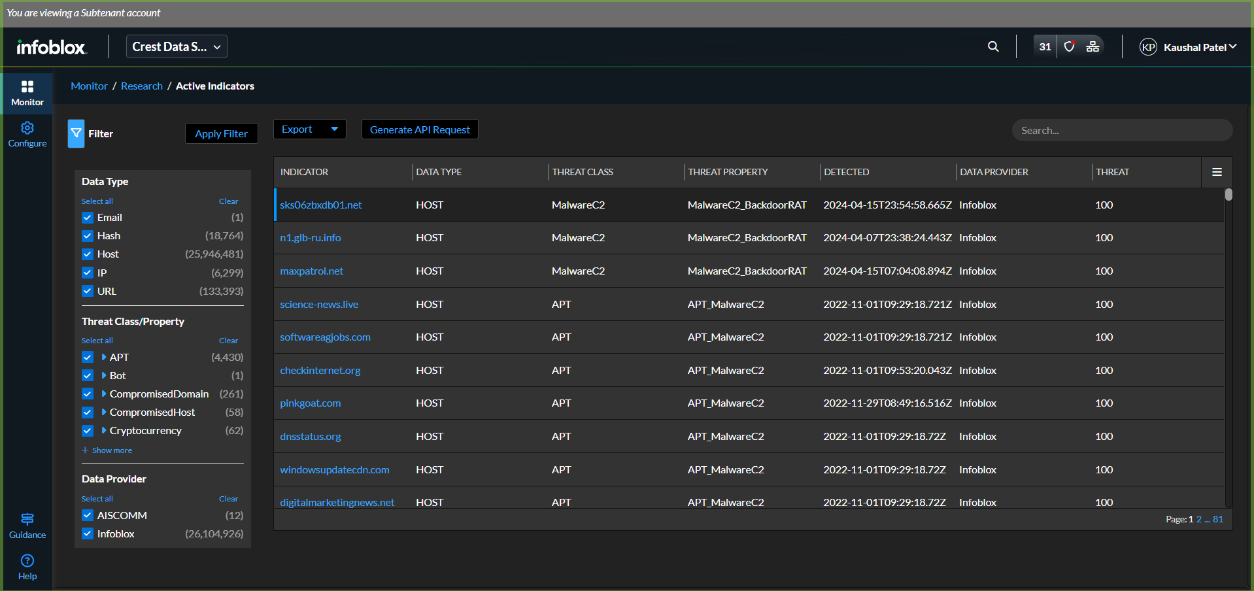1254x591 pixels.
Task: Select all Data Type filters
Action: tap(97, 201)
